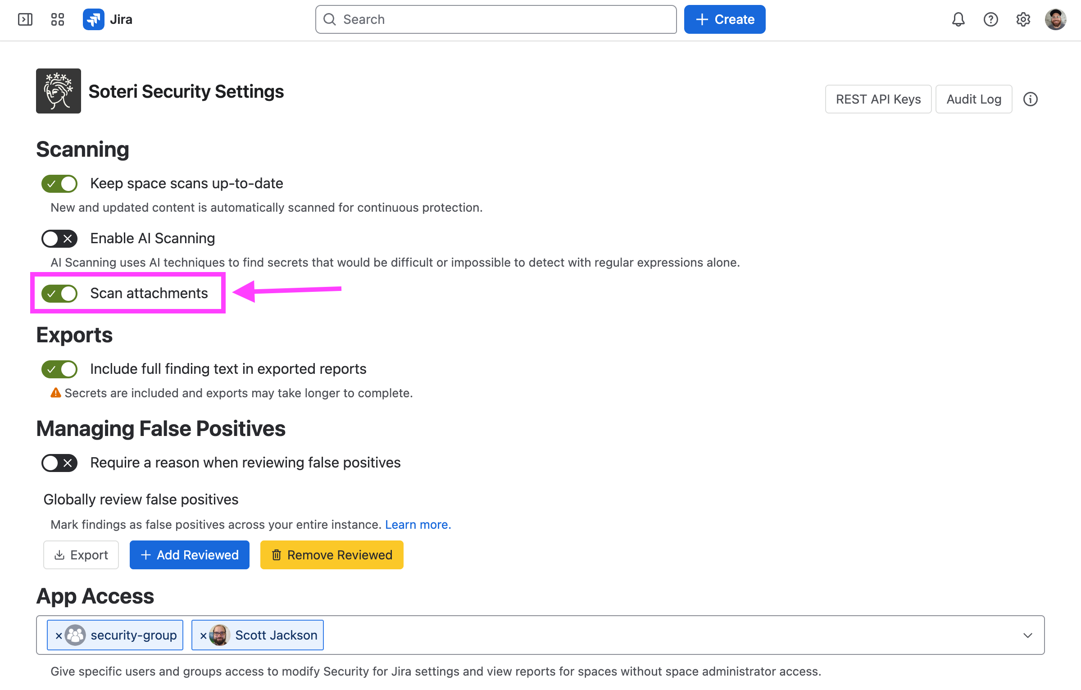Open the help question mark icon
Viewport: 1081px width, 690px height.
pyautogui.click(x=990, y=19)
